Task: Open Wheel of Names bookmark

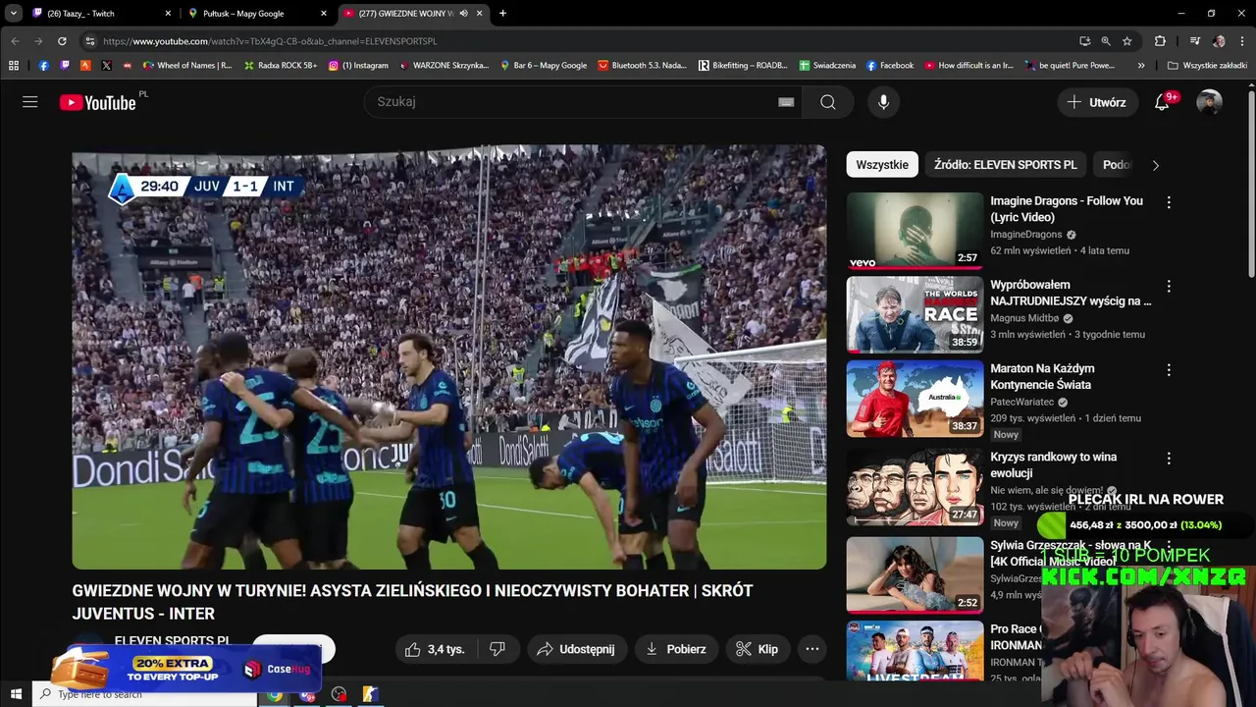Action: pyautogui.click(x=187, y=66)
